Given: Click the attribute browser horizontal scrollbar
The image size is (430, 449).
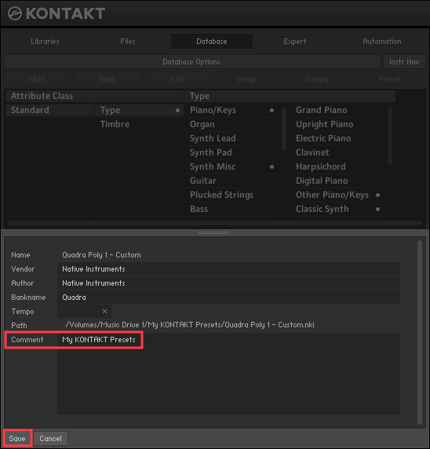Looking at the screenshot, I should point(215,223).
